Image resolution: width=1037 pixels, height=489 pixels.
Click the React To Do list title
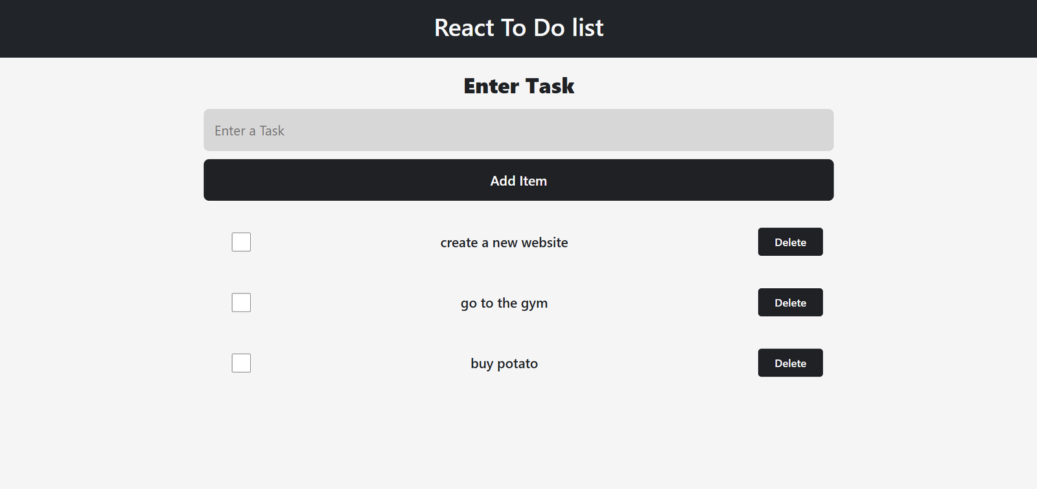tap(518, 28)
